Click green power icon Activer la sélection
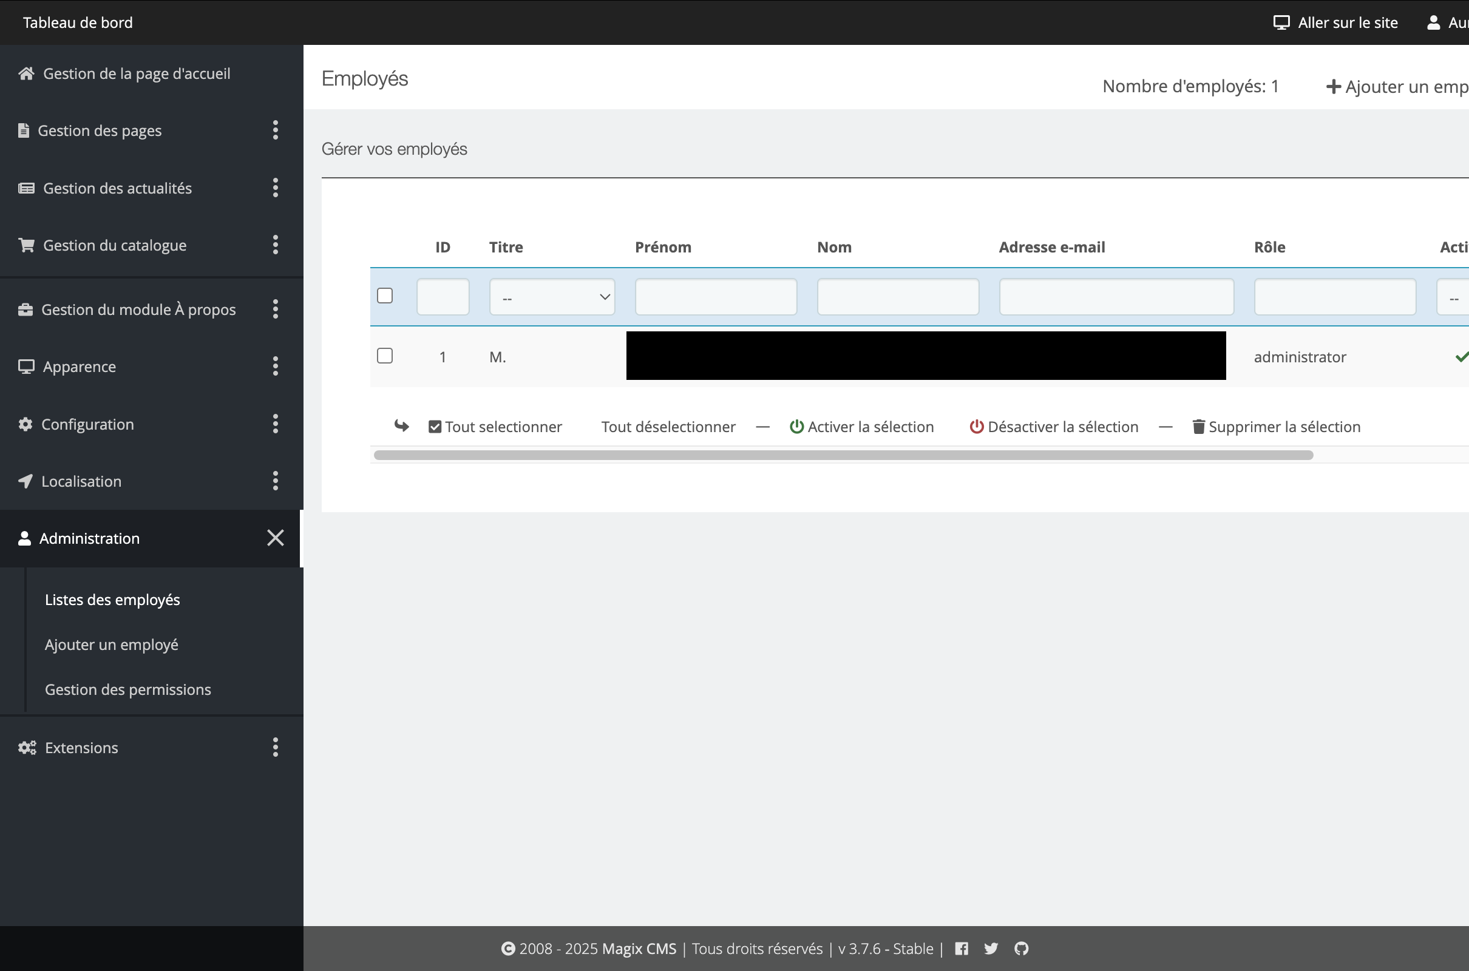 [x=796, y=427]
